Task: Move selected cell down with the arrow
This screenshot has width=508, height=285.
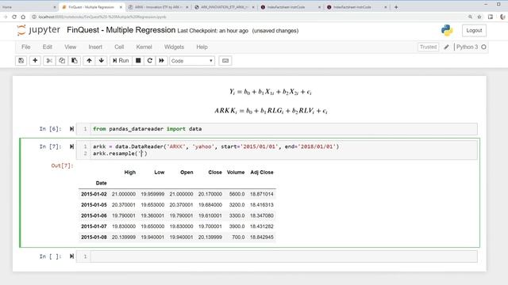Action: pos(102,61)
